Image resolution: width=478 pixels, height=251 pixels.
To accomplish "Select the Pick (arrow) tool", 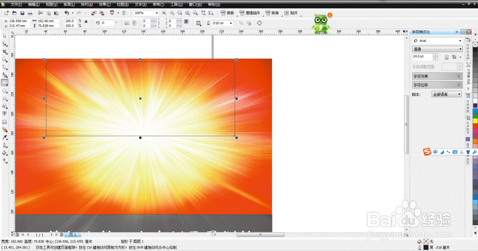I will click(5, 36).
